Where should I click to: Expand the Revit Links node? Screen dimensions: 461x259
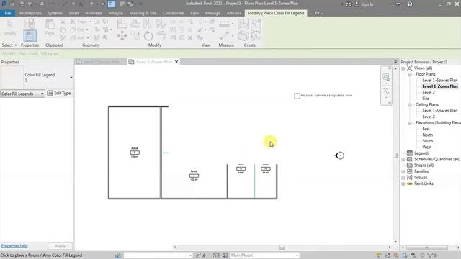403,183
